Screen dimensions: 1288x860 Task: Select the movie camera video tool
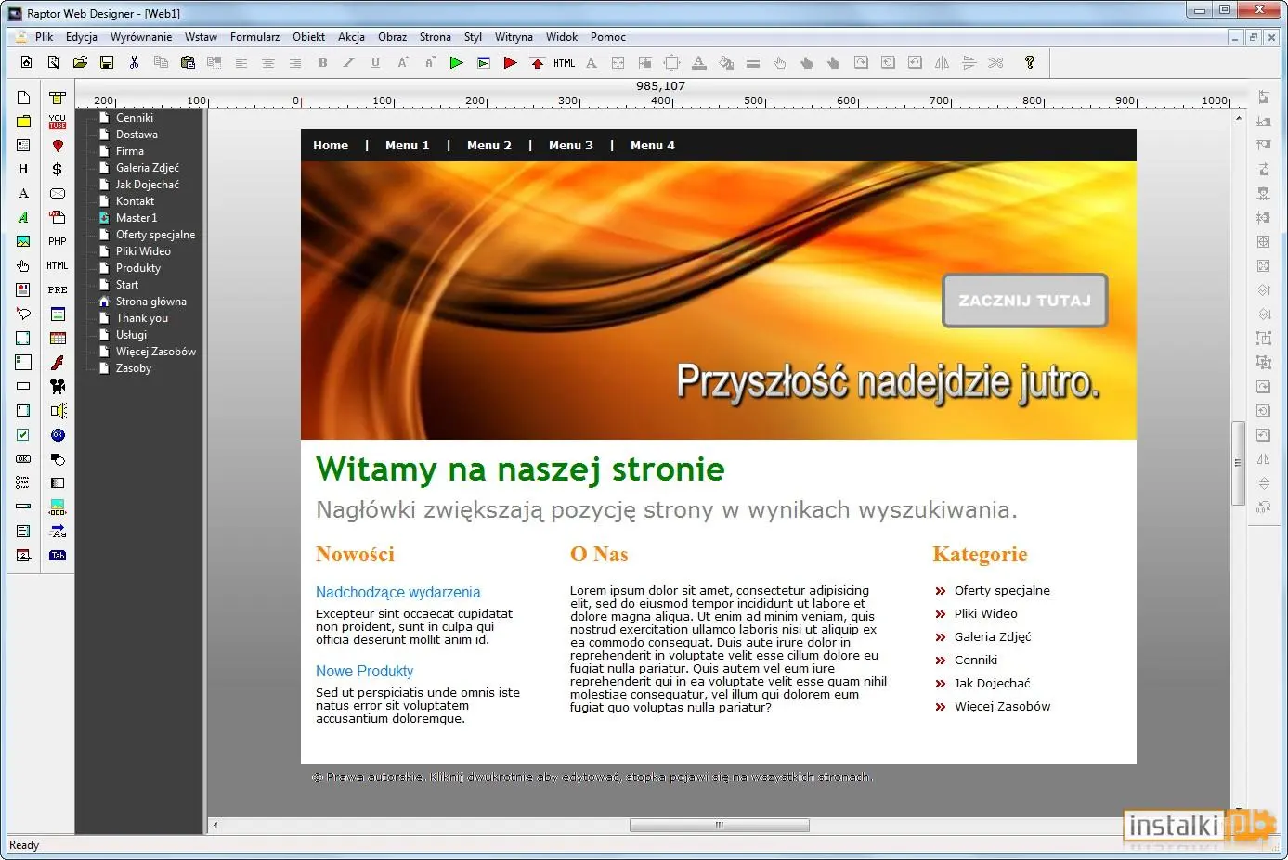(58, 386)
